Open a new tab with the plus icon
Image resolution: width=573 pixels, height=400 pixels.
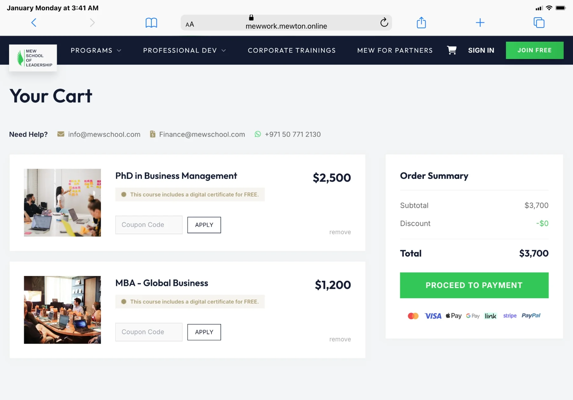point(480,22)
